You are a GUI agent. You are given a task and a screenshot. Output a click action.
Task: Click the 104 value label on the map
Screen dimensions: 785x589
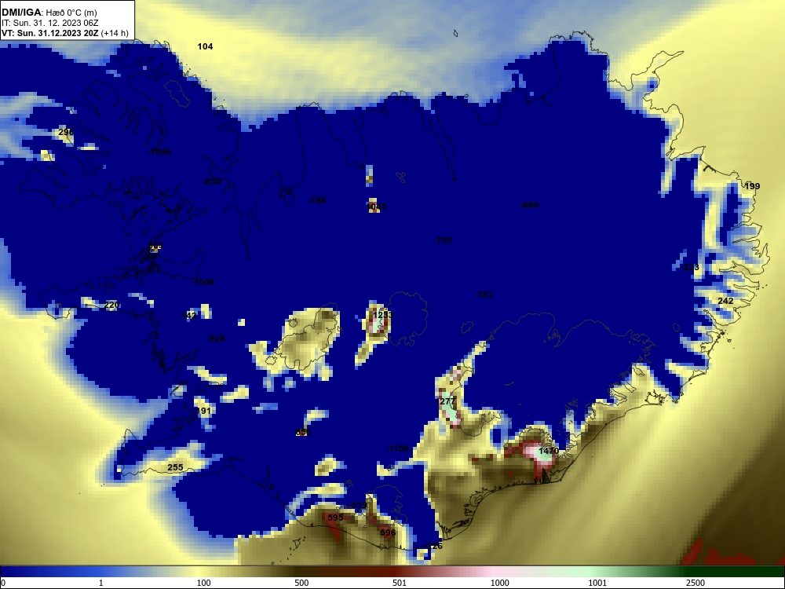(x=205, y=46)
